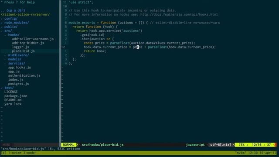279x157 pixels.
Task: Click 'use strict' on first line
Action: [81, 2]
